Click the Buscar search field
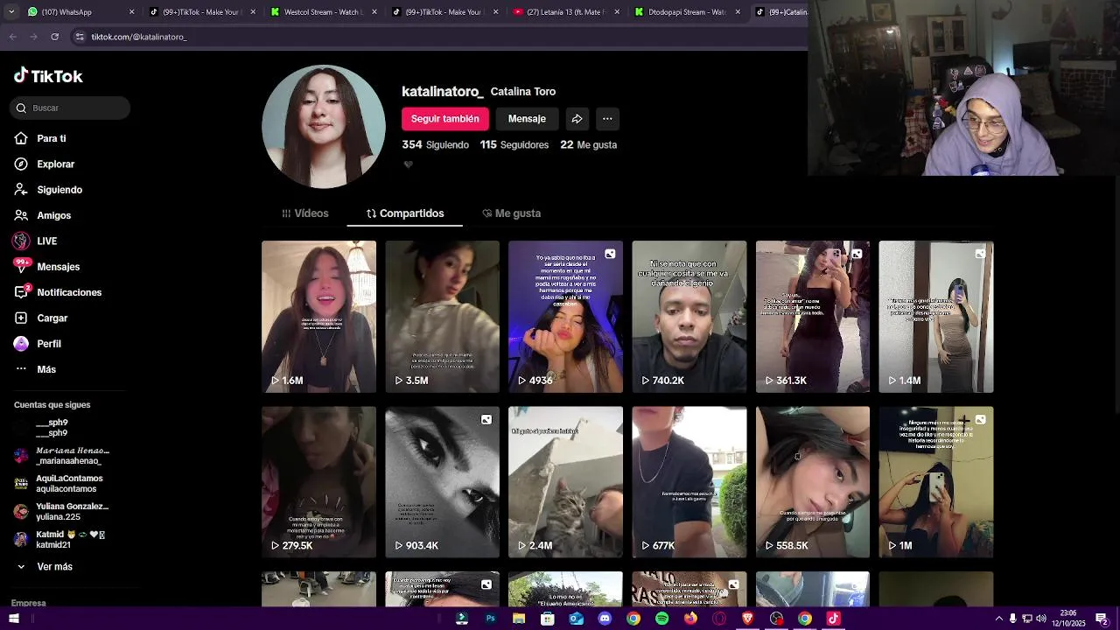Image resolution: width=1120 pixels, height=630 pixels. pos(71,108)
